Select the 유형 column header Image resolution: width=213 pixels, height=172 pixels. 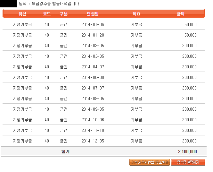pyautogui.click(x=22, y=14)
